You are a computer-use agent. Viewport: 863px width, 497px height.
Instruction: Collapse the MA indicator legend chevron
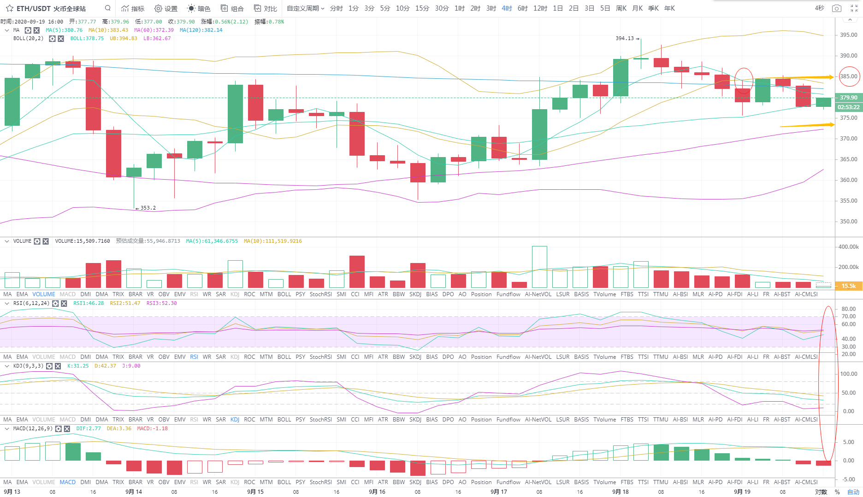click(7, 30)
